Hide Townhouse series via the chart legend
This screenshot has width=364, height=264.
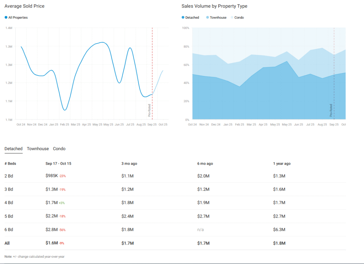pos(218,17)
